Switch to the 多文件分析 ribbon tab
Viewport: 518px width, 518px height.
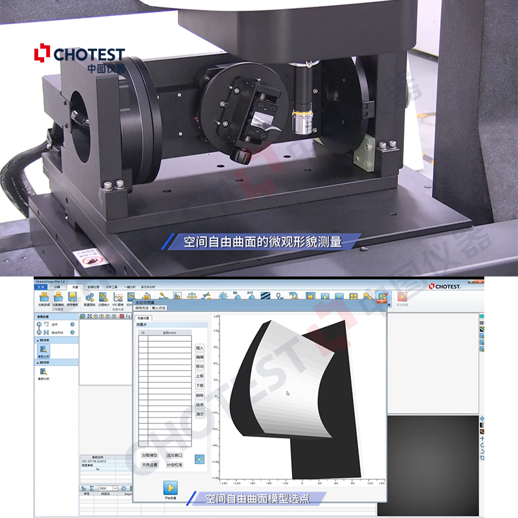click(148, 287)
